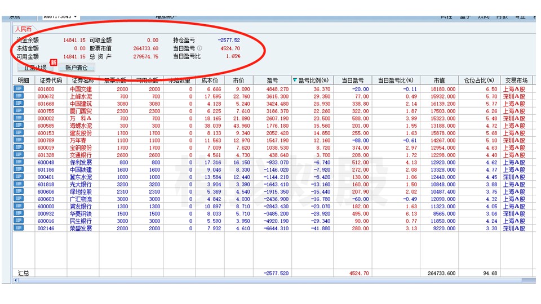Sort by 成本价 column header
Screen dimensions: 541x304
pos(210,81)
